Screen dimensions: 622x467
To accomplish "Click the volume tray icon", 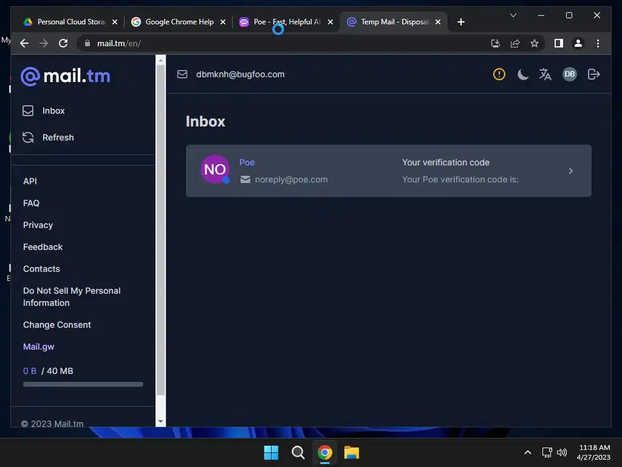I will coord(562,452).
